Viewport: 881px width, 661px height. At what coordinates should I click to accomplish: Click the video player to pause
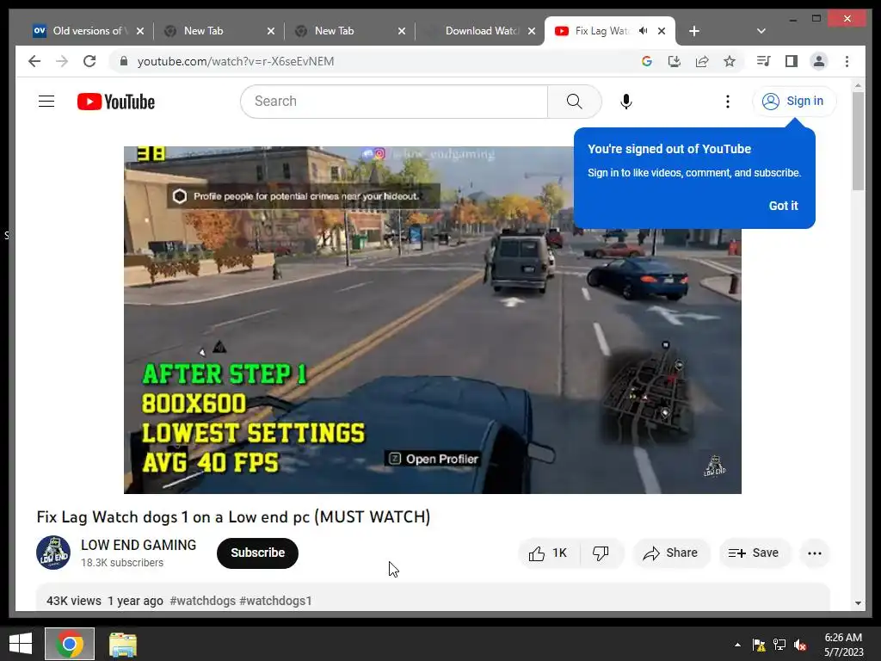pos(432,320)
